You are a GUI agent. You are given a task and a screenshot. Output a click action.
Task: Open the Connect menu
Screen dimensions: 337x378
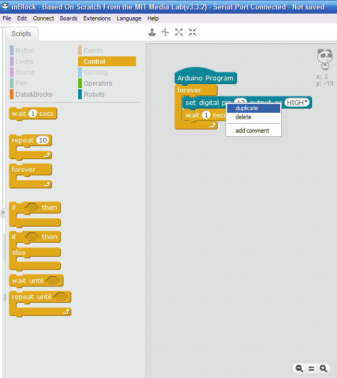click(43, 18)
